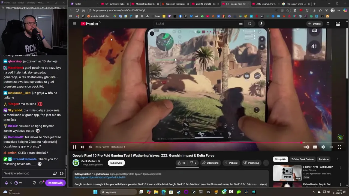Select the Wszystkie filter chip

pyautogui.click(x=281, y=159)
